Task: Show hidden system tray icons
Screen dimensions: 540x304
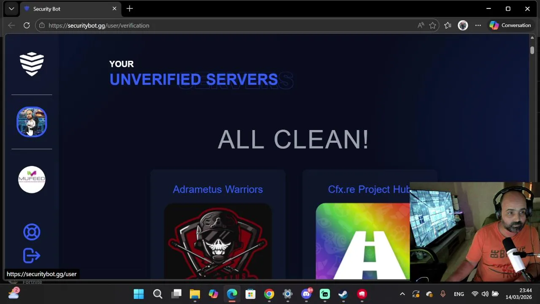Action: pos(402,294)
